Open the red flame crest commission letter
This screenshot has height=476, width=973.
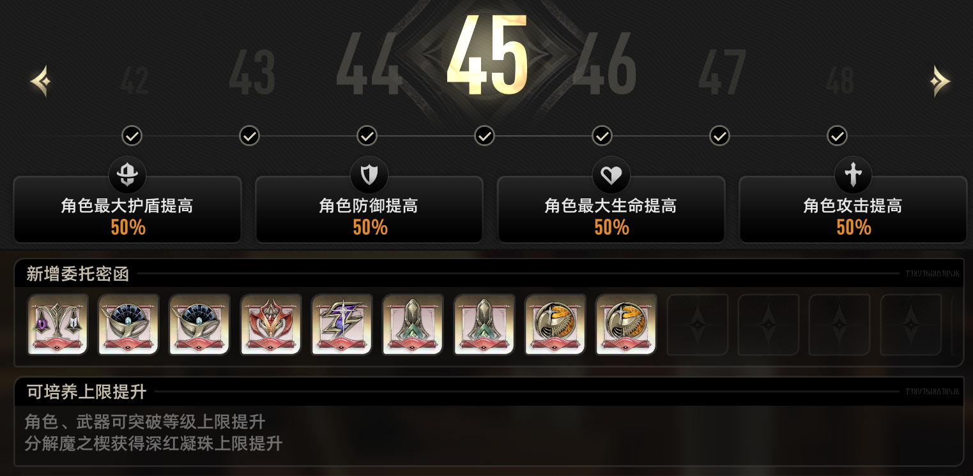click(x=271, y=324)
